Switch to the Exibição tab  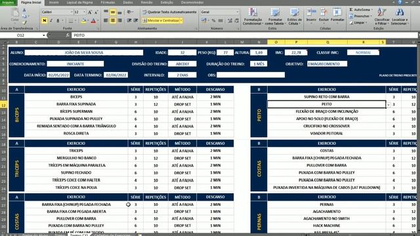(x=167, y=3)
